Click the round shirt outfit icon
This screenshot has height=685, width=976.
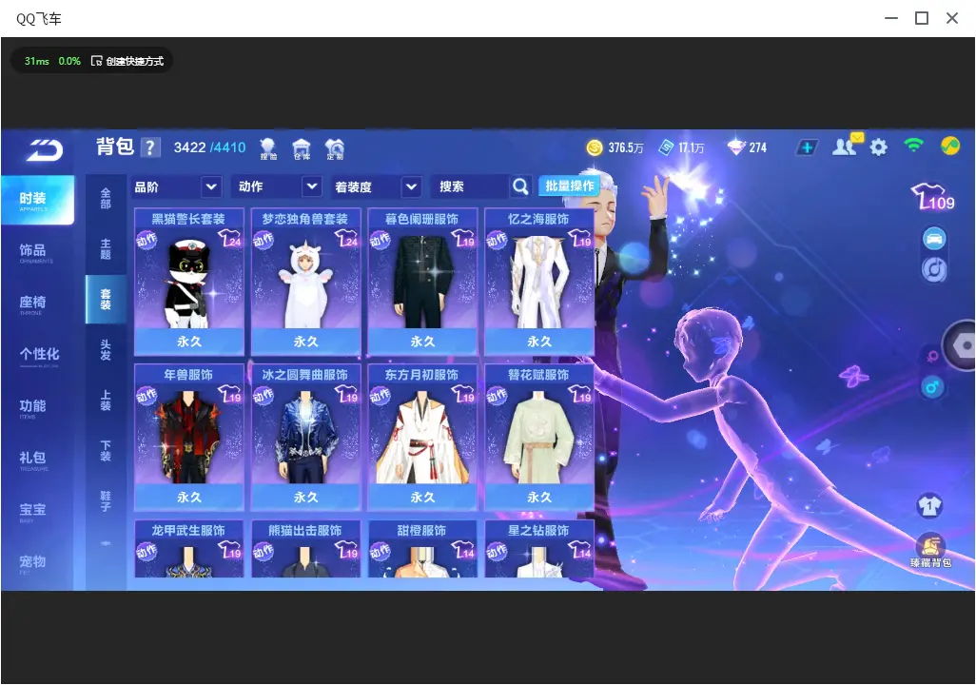point(929,505)
